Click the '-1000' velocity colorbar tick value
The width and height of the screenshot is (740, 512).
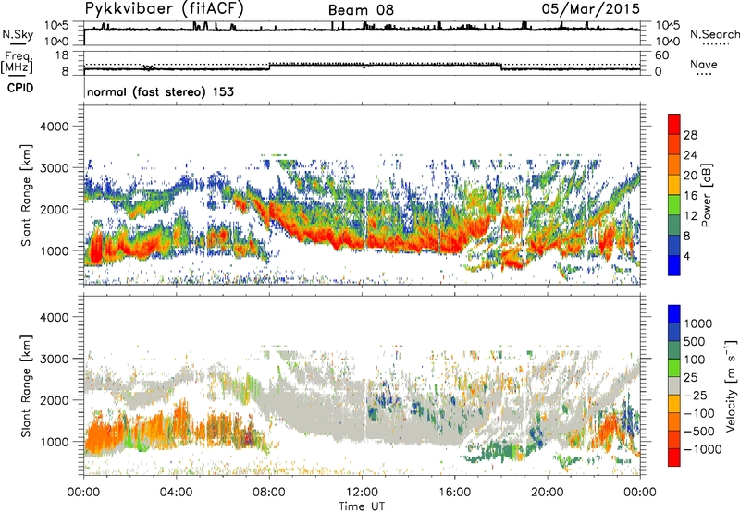[702, 449]
